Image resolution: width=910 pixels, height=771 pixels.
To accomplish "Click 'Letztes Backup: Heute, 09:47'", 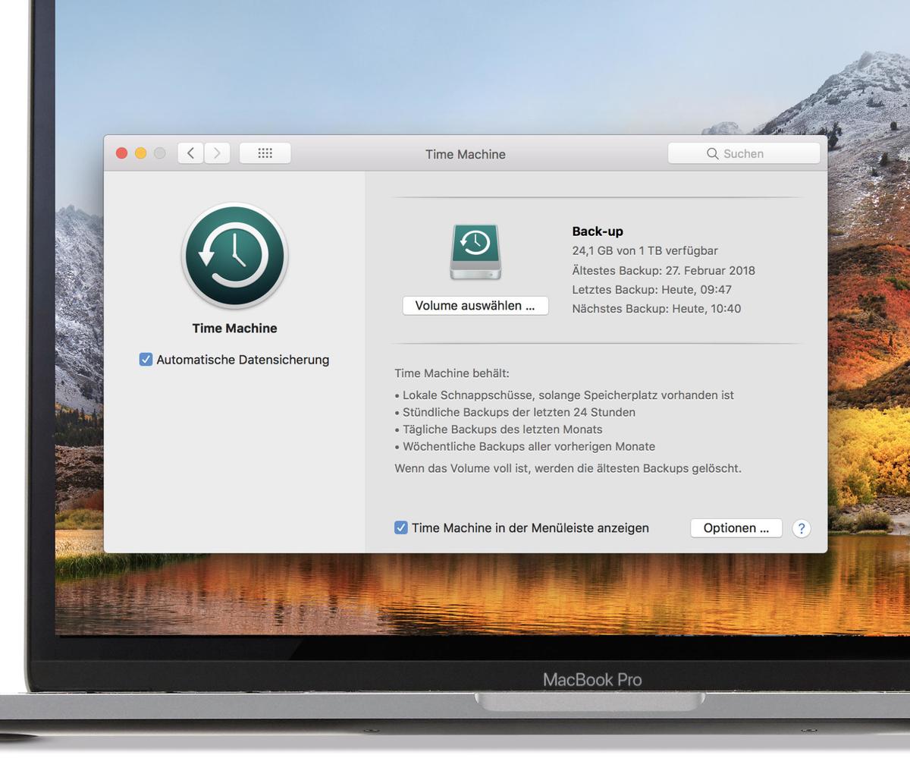I will tap(651, 289).
